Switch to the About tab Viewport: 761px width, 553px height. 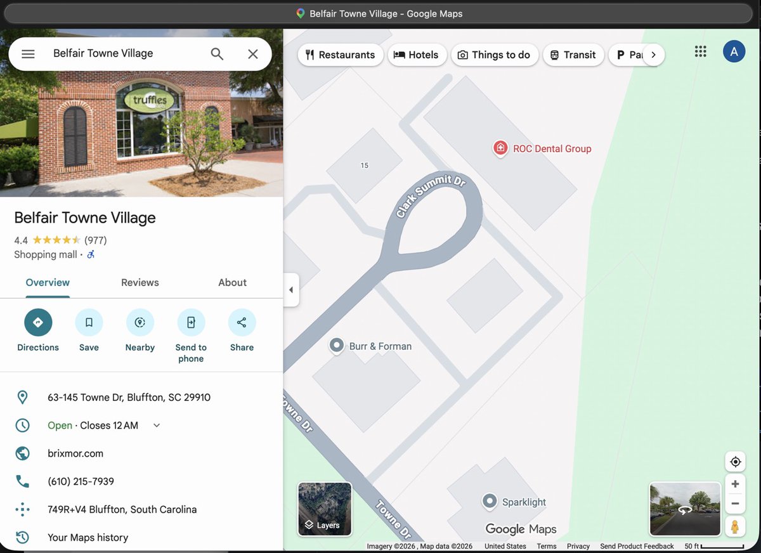pyautogui.click(x=232, y=283)
